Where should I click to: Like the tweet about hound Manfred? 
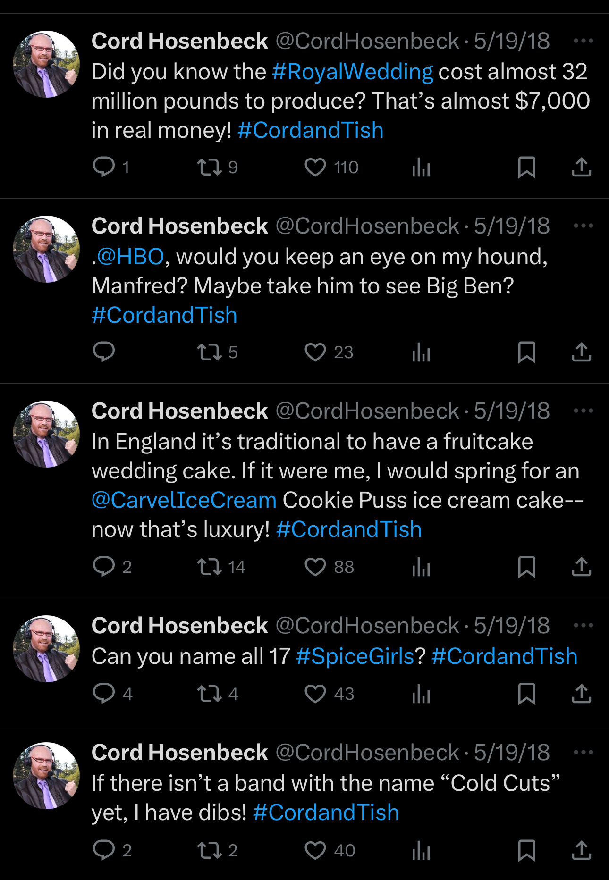[315, 352]
